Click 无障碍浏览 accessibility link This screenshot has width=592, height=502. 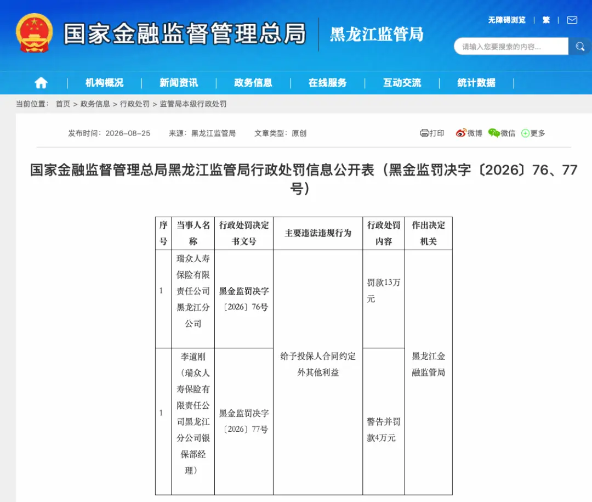[506, 20]
